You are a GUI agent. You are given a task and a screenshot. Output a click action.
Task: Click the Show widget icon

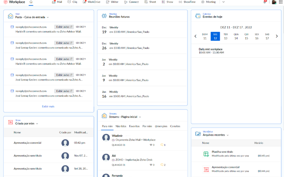coord(11,122)
